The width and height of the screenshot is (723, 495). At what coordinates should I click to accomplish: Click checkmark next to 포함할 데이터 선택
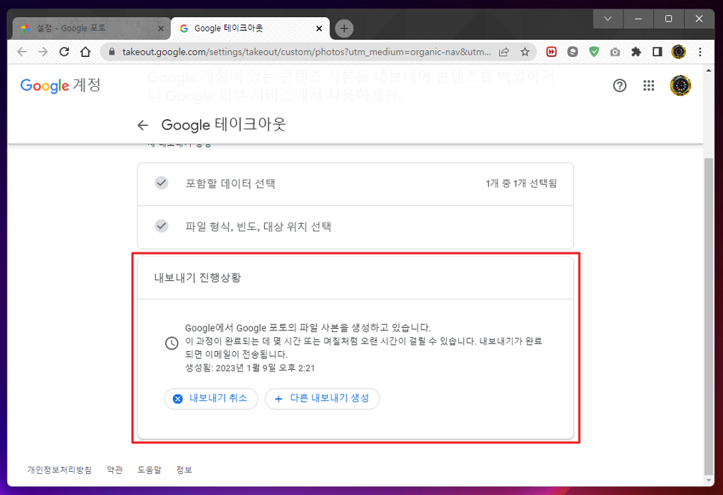pyautogui.click(x=162, y=183)
